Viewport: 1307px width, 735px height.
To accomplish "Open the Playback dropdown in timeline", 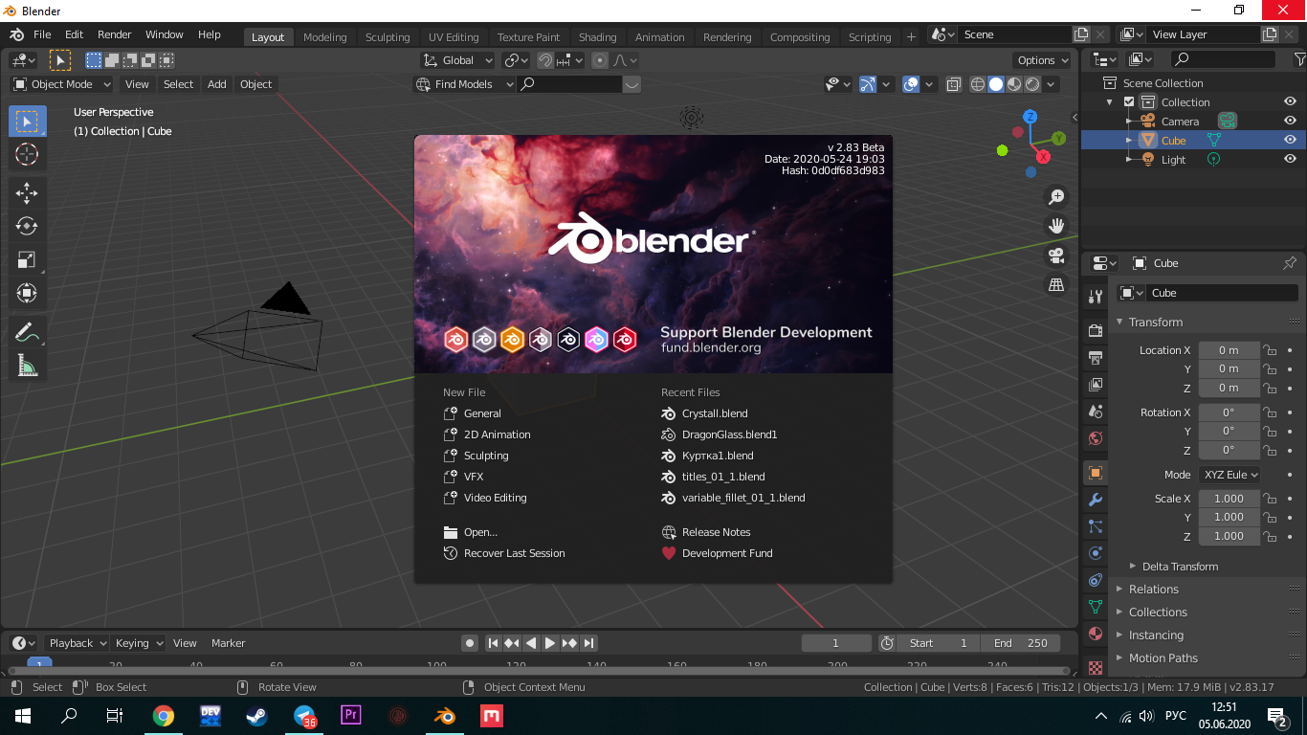I will (x=78, y=643).
